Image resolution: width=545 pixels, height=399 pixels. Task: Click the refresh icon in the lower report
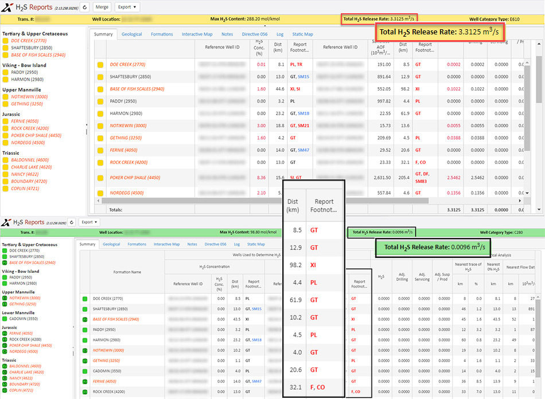(72, 222)
